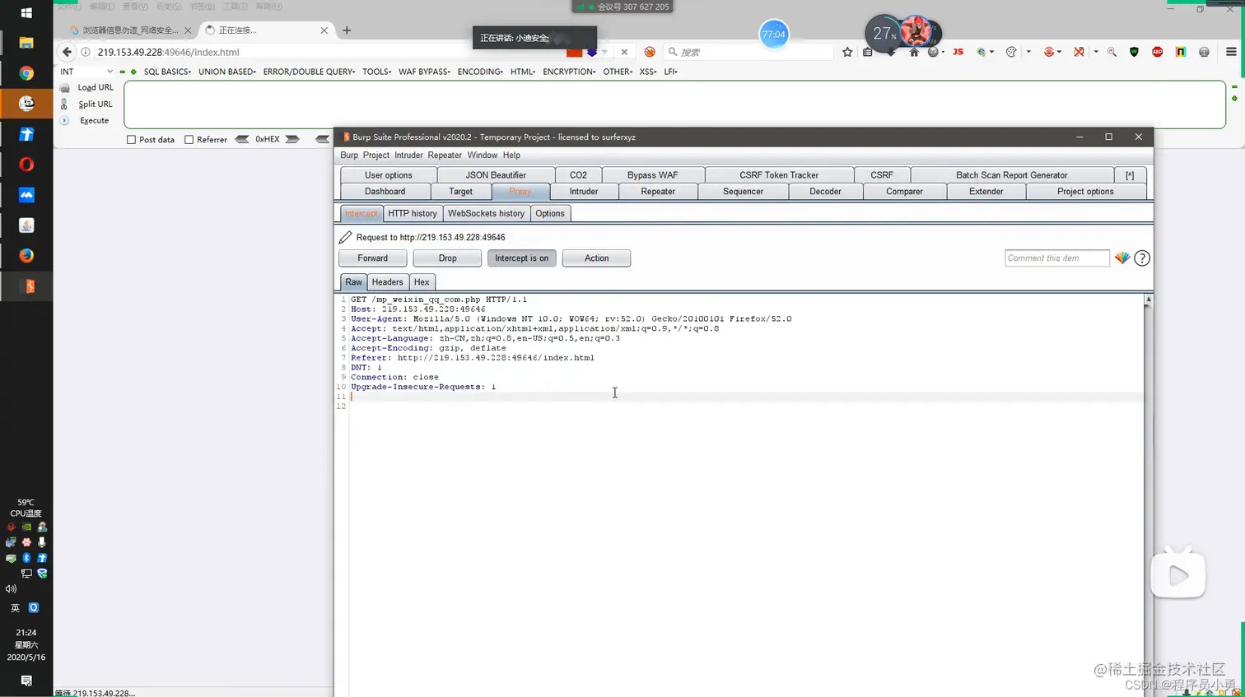Click the request editor scrollbar up arrow
Viewport: 1245px width, 697px height.
pyautogui.click(x=1148, y=300)
